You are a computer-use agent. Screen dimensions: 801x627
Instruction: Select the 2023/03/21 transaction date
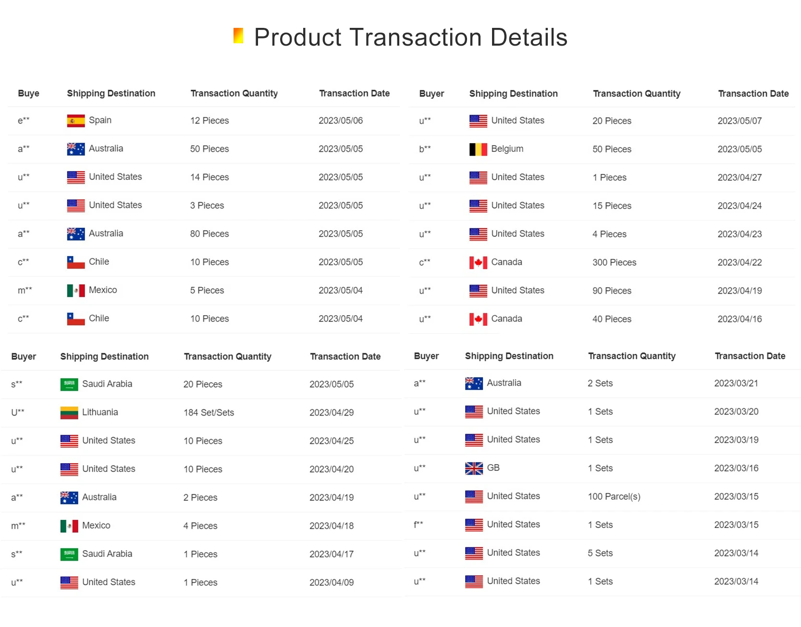point(736,383)
